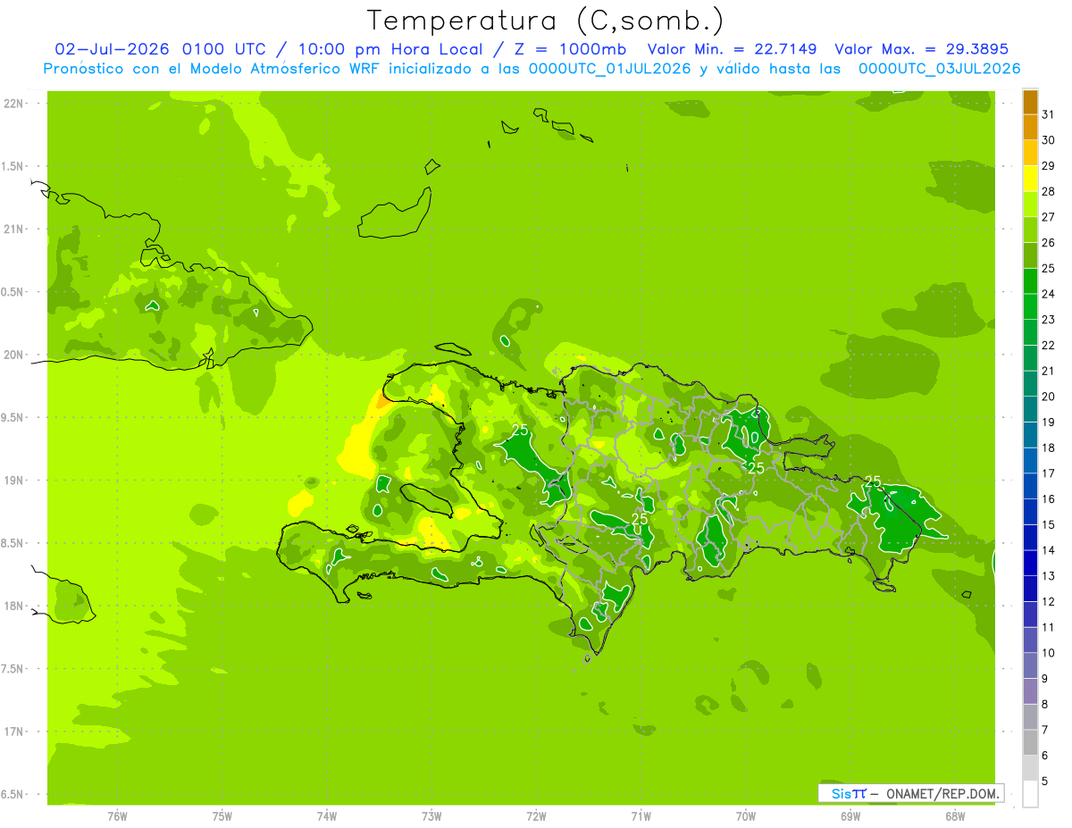Click the 72W longitude axis label
This screenshot has width=1072, height=828.
tap(536, 816)
